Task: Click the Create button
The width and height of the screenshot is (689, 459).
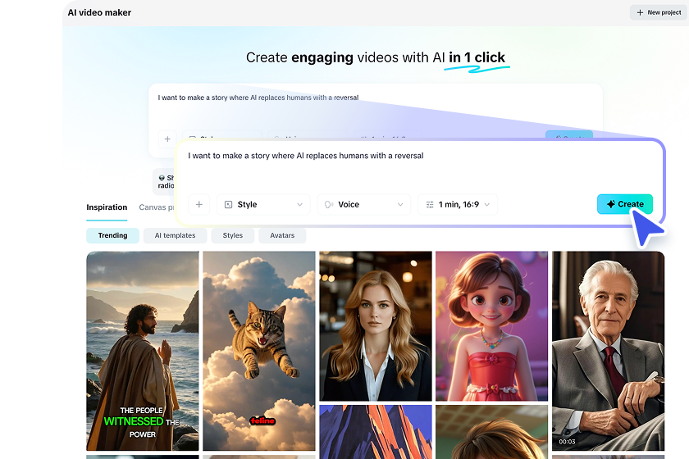Action: 624,204
